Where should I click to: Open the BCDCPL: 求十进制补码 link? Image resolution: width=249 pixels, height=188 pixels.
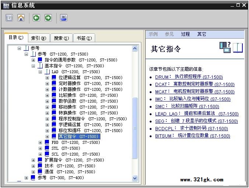click(x=192, y=128)
